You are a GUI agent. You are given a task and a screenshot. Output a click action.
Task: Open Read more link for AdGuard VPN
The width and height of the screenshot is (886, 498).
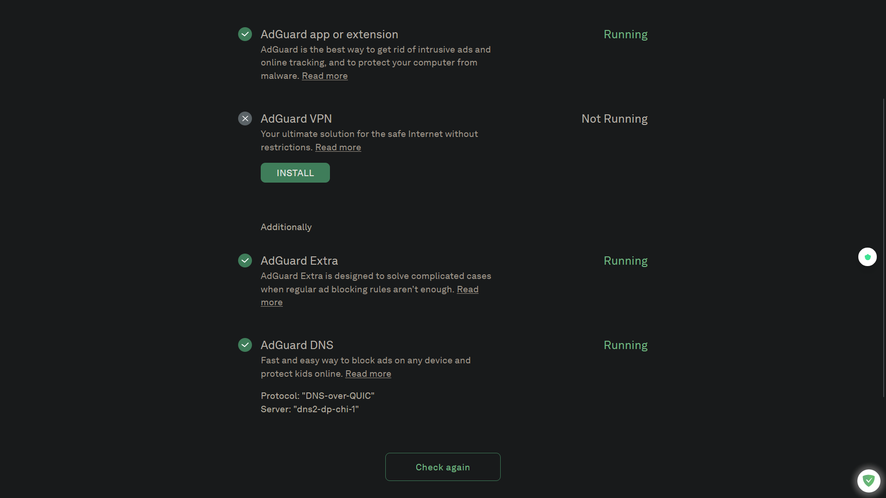338,147
